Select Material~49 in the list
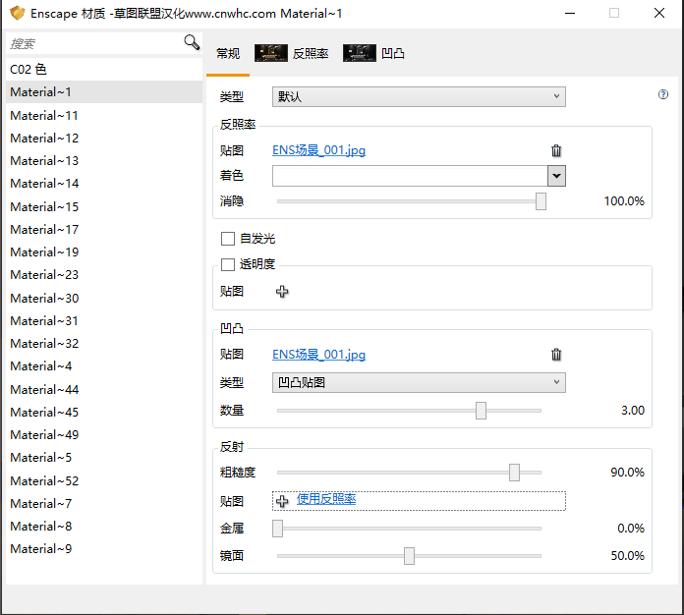The image size is (684, 615). (104, 435)
